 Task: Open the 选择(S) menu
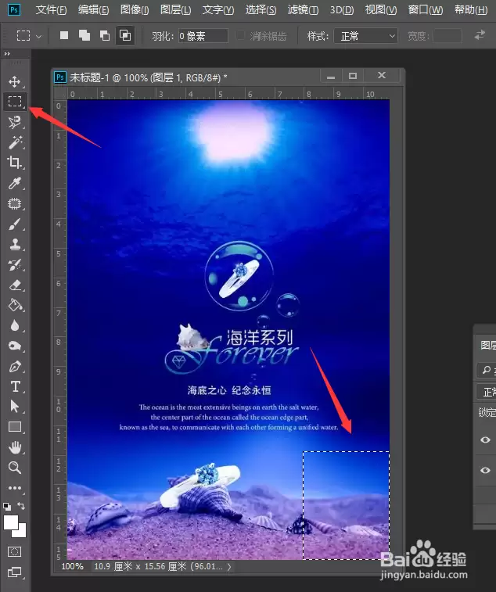point(261,9)
